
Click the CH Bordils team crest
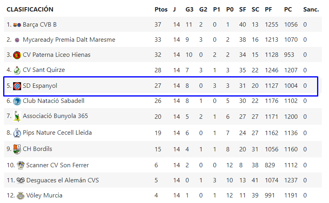coord(17,149)
